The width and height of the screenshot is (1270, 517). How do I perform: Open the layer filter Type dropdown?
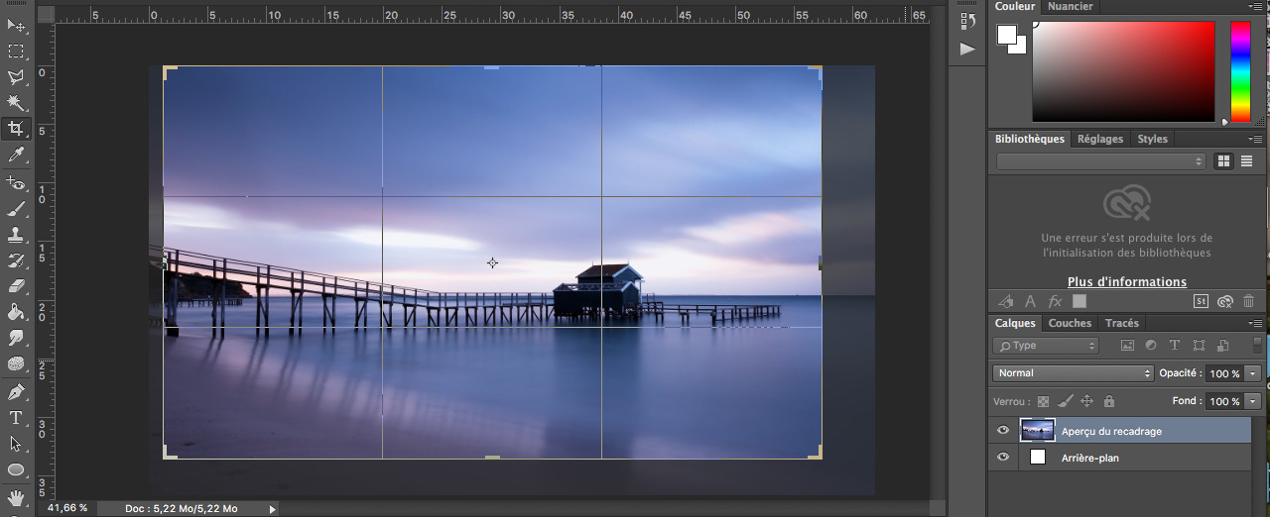(1046, 346)
